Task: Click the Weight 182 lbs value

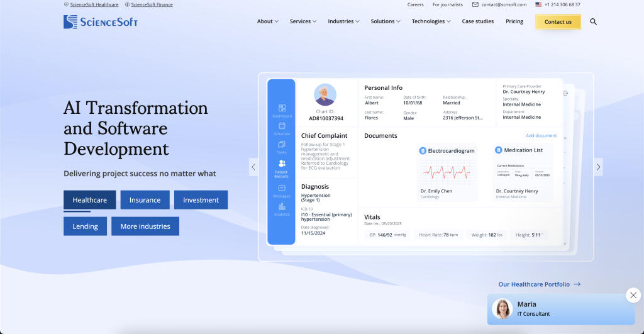Action: tap(487, 235)
